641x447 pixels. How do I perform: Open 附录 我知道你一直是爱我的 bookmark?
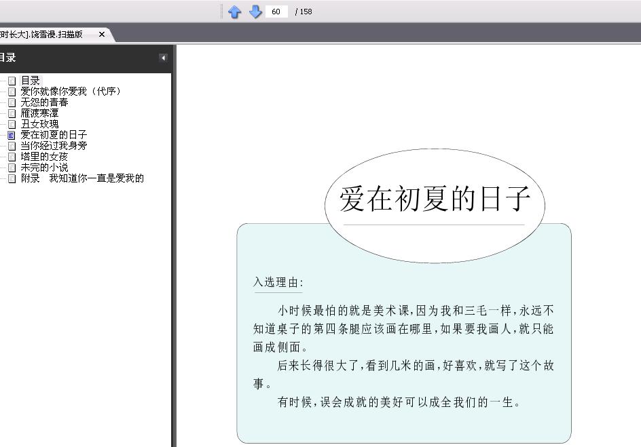tap(83, 178)
